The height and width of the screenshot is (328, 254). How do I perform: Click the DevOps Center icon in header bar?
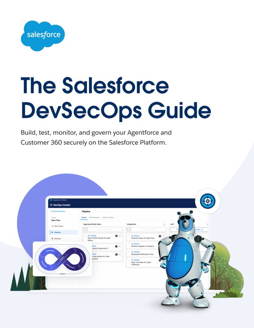click(x=51, y=205)
